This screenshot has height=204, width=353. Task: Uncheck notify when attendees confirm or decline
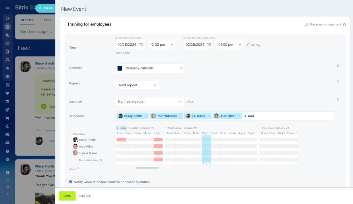(71, 182)
